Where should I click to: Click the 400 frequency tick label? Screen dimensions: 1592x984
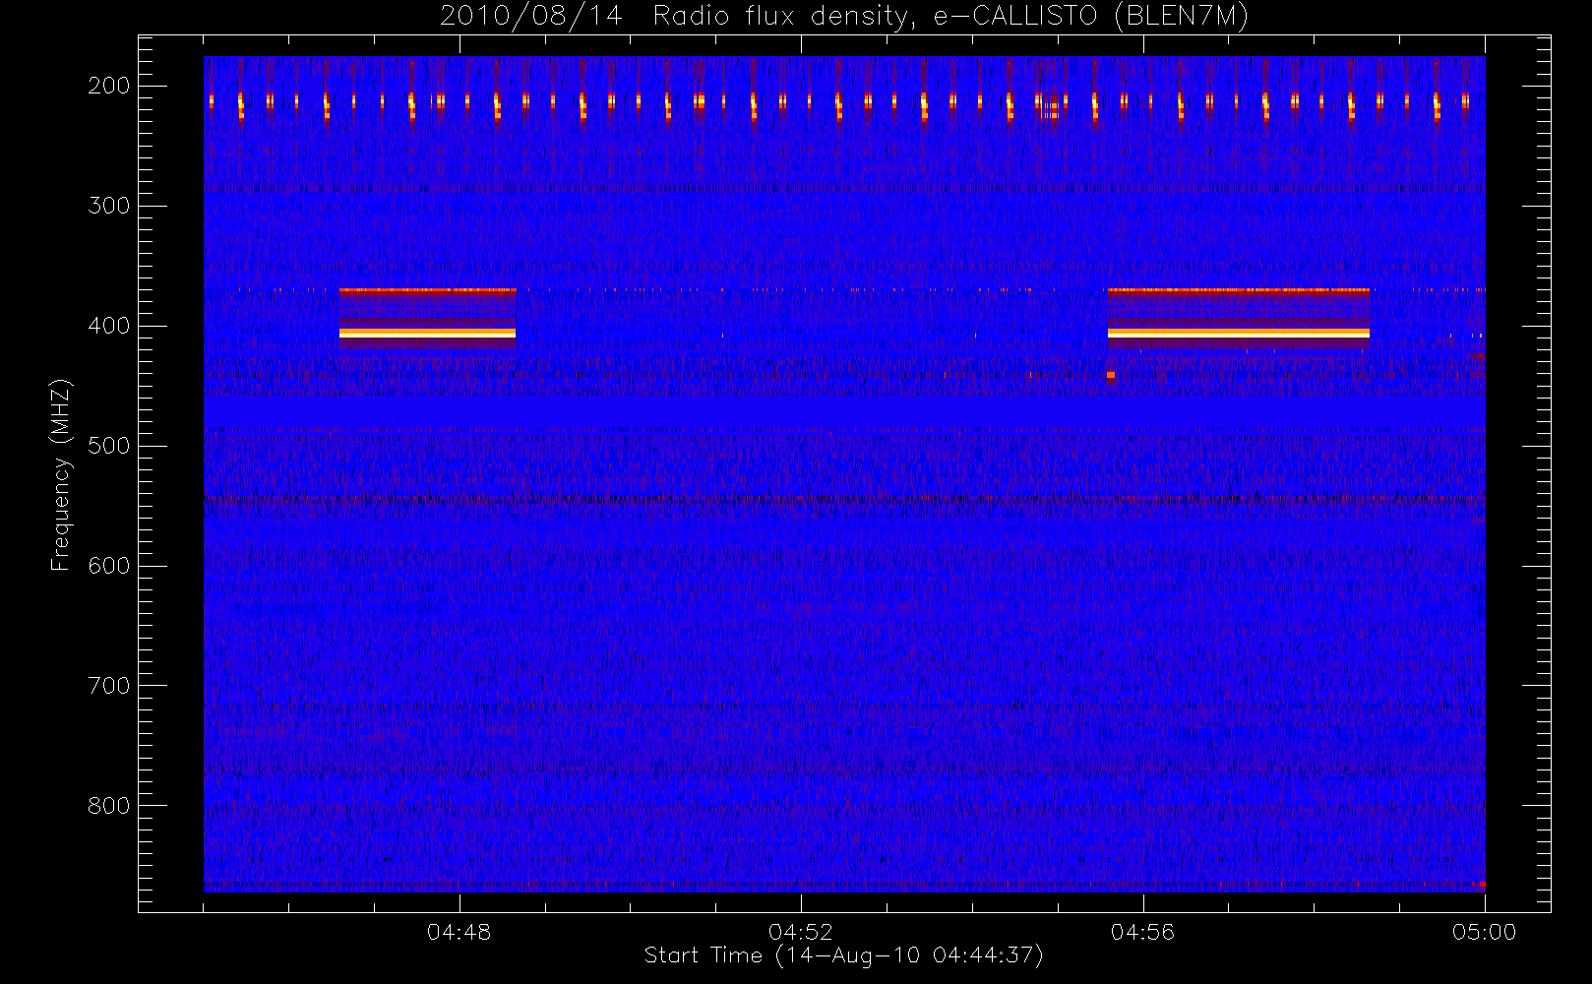coord(108,326)
